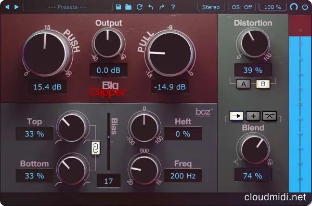The height and width of the screenshot is (206, 312).
Task: Click the boz digital labs logo
Action: coord(204,112)
